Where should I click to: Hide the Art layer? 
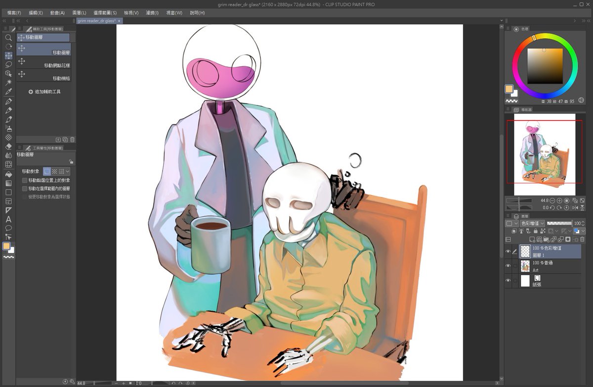(508, 266)
